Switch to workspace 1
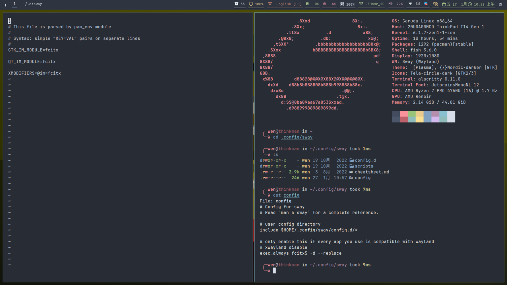Viewport: 507px width, 285px height. [14, 4]
